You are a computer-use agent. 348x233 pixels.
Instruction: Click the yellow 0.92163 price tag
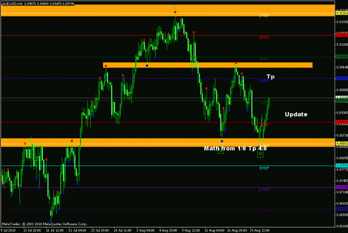[x=342, y=13]
